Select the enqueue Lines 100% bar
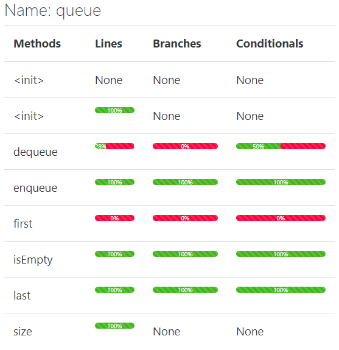 (x=114, y=182)
